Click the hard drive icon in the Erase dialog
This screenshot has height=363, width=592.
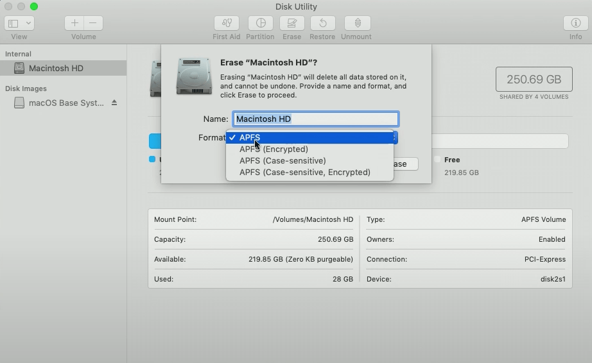coord(194,76)
